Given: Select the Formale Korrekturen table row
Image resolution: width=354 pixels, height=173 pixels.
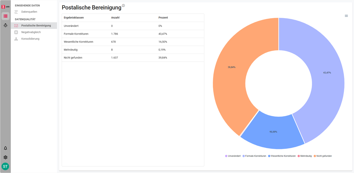Looking at the screenshot, I should tap(133, 34).
